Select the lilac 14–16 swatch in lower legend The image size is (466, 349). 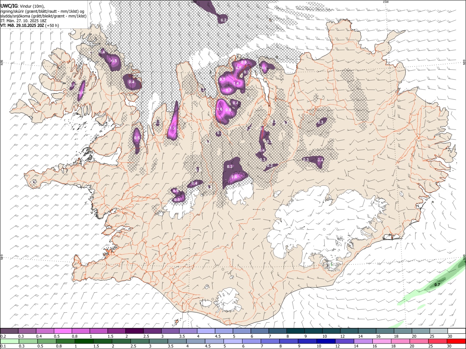[363, 341]
